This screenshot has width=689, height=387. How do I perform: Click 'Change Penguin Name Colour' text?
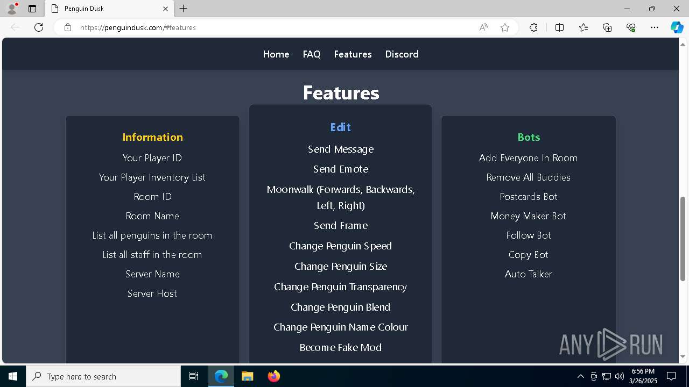click(341, 327)
